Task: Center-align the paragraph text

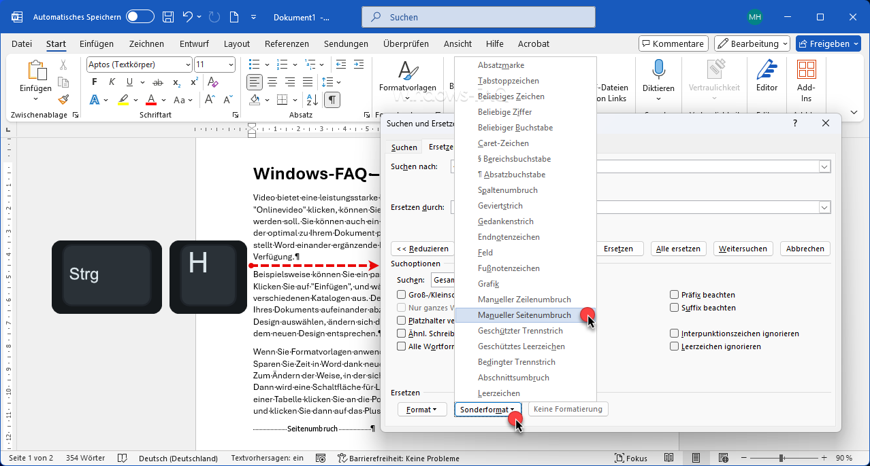Action: 272,82
